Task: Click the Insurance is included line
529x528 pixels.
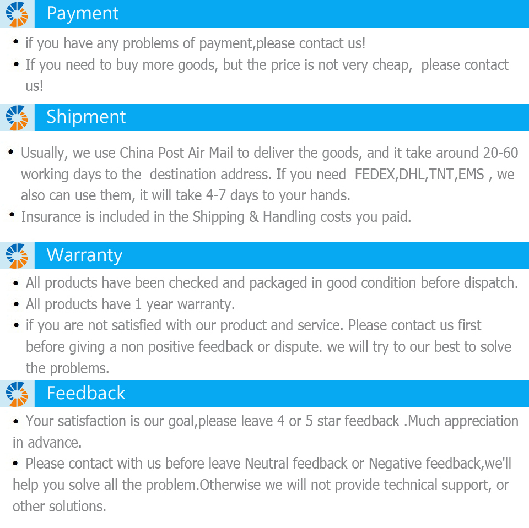Action: tap(216, 217)
